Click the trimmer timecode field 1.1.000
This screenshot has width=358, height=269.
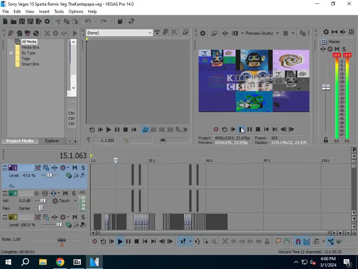(x=103, y=140)
